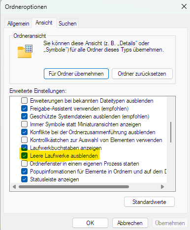Open the Suchen tab
This screenshot has height=230, width=190.
click(67, 24)
